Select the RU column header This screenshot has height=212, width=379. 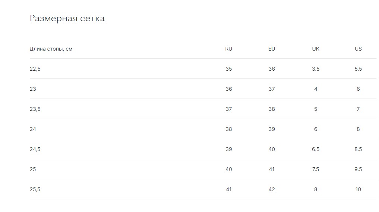tap(229, 49)
